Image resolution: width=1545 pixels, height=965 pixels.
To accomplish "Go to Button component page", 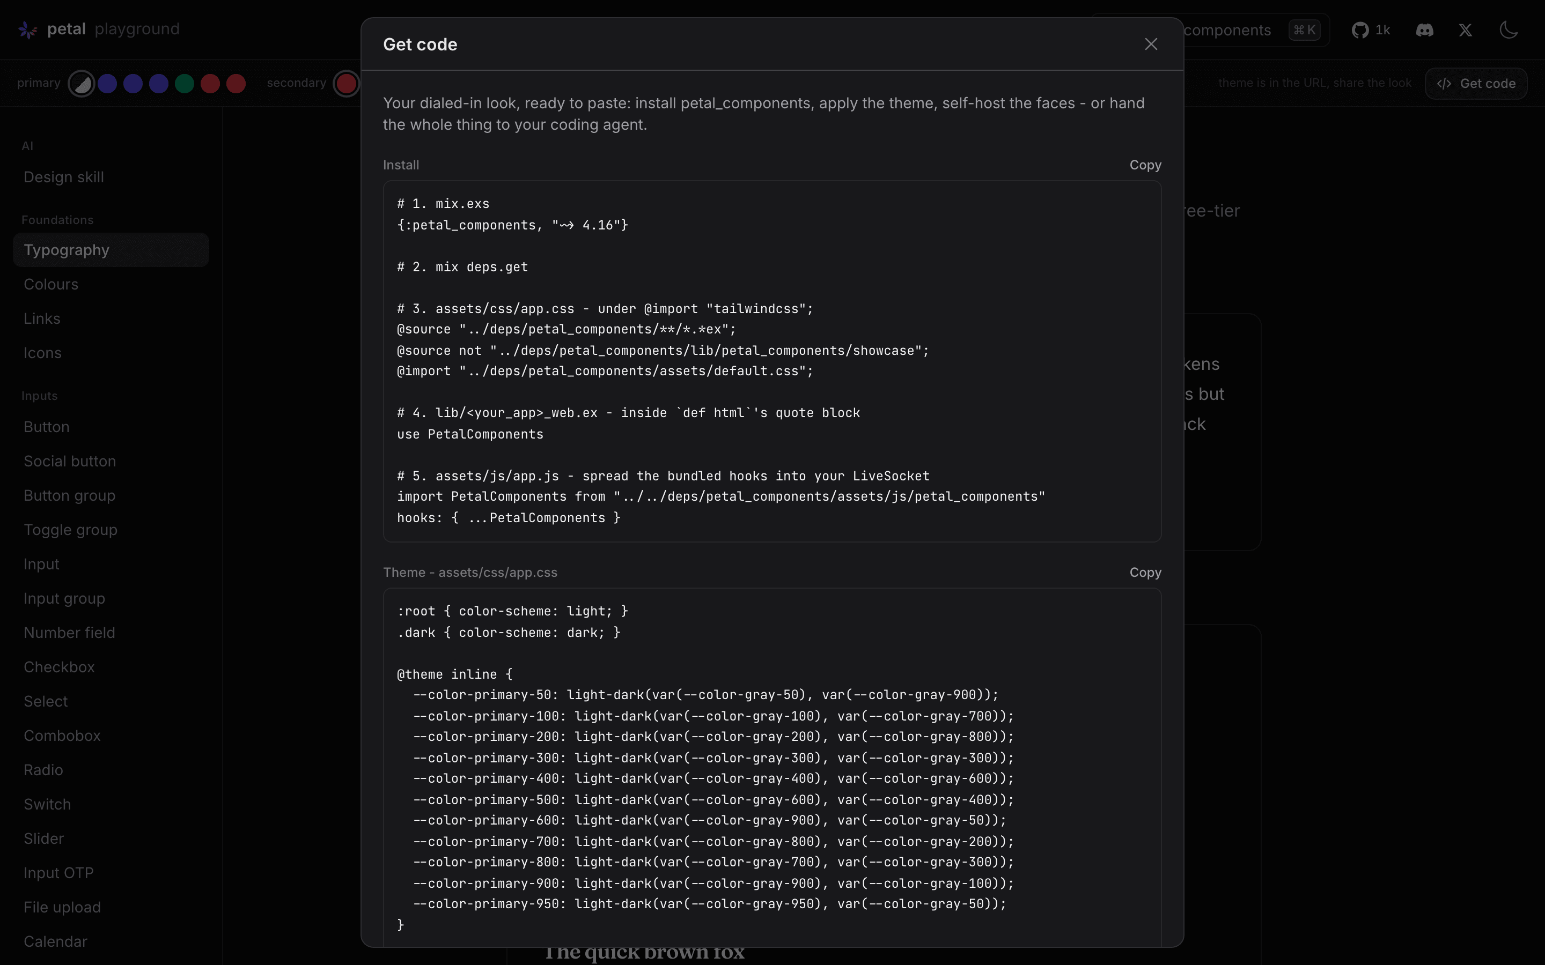I will [x=111, y=427].
